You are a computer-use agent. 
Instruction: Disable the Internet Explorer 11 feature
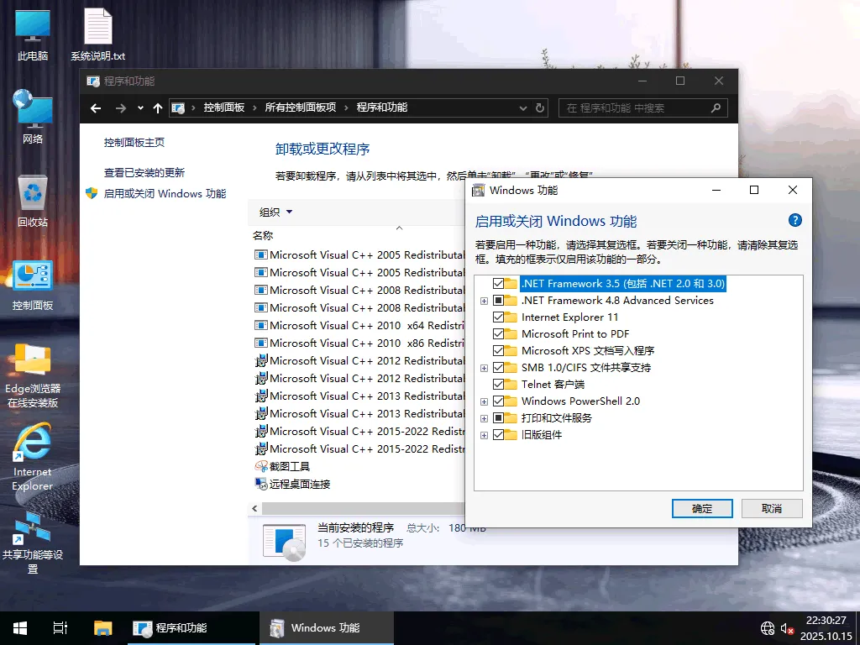coord(501,317)
